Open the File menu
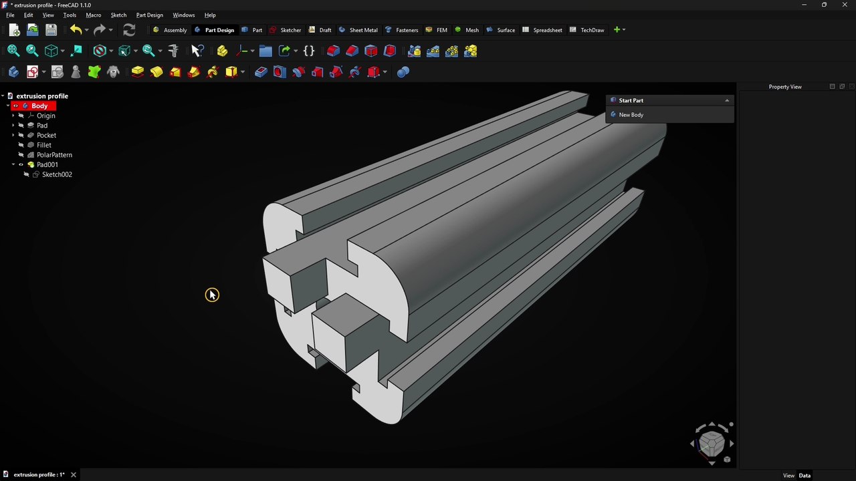This screenshot has height=481, width=856. coord(10,15)
